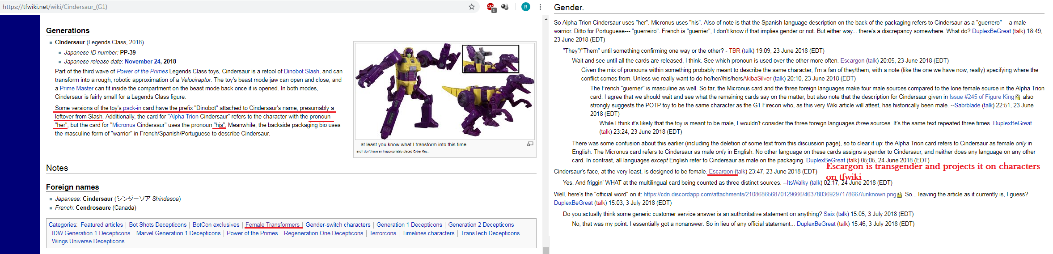Click the wiki page vertical scrollbar thumb
The width and height of the screenshot is (1053, 254).
[x=546, y=250]
